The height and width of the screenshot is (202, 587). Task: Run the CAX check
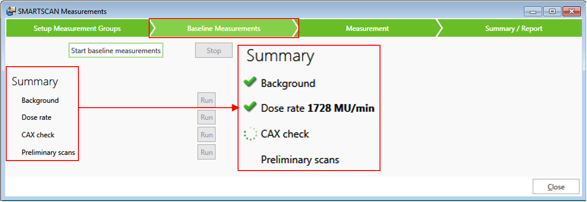coord(207,135)
